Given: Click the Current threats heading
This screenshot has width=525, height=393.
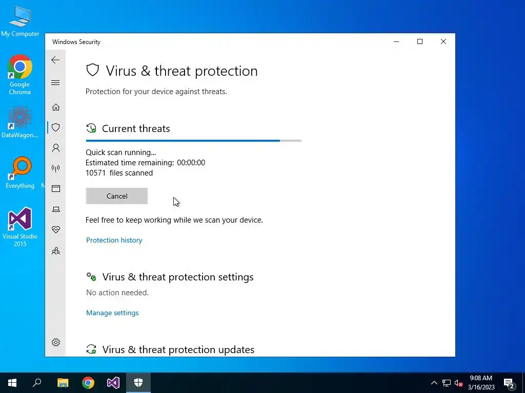Looking at the screenshot, I should [136, 128].
